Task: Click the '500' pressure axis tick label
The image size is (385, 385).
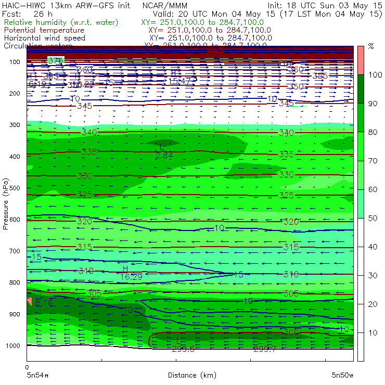Action: click(15, 188)
